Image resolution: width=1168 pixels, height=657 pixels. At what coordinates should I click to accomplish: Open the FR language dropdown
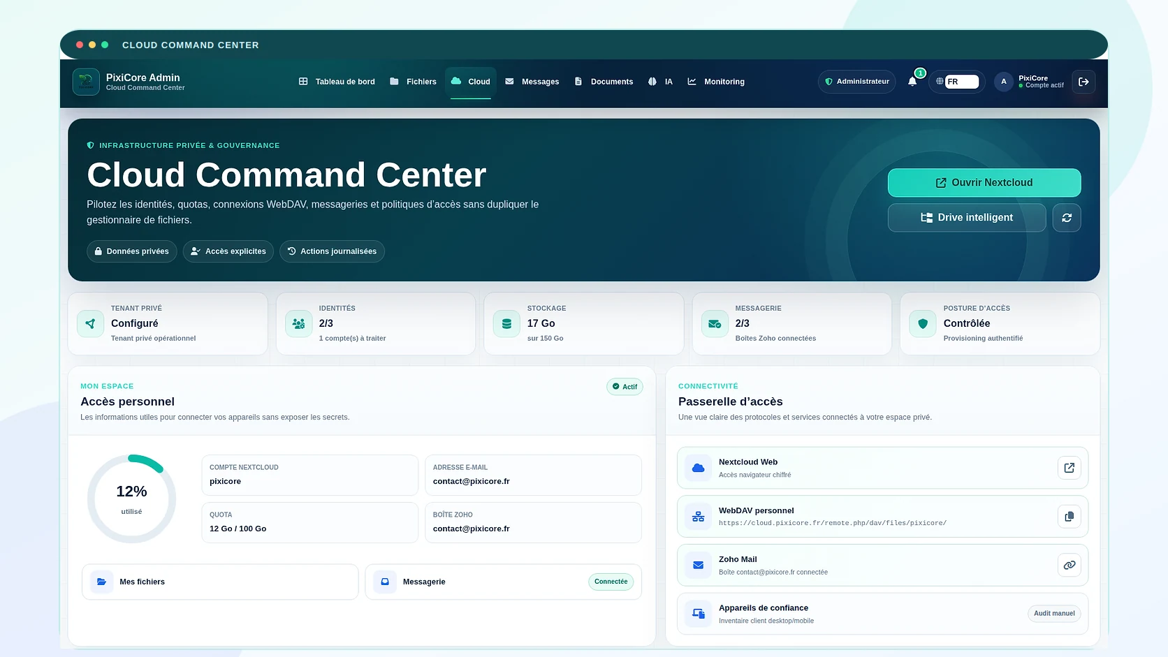point(962,82)
